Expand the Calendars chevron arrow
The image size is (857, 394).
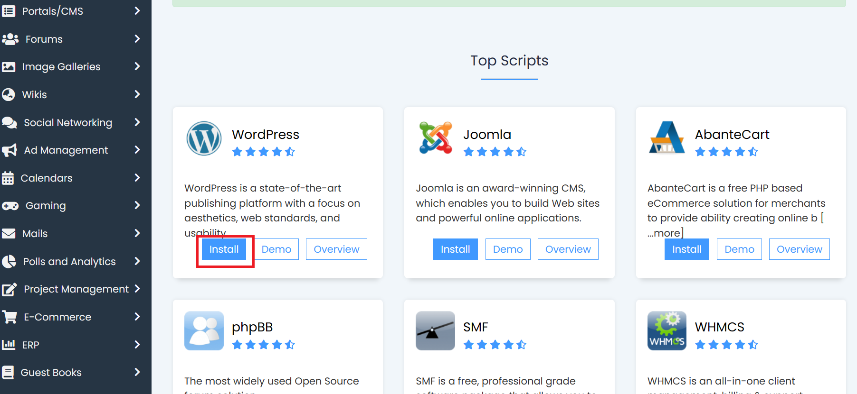[x=137, y=177]
